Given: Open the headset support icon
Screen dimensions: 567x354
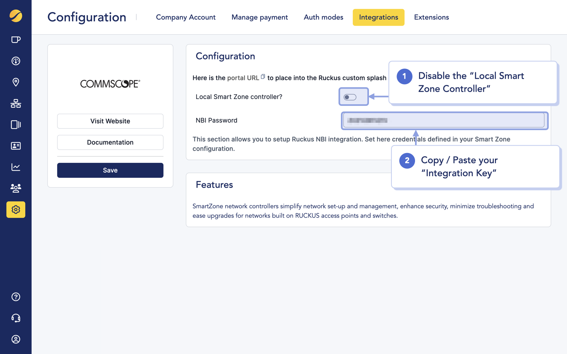Looking at the screenshot, I should tap(16, 318).
